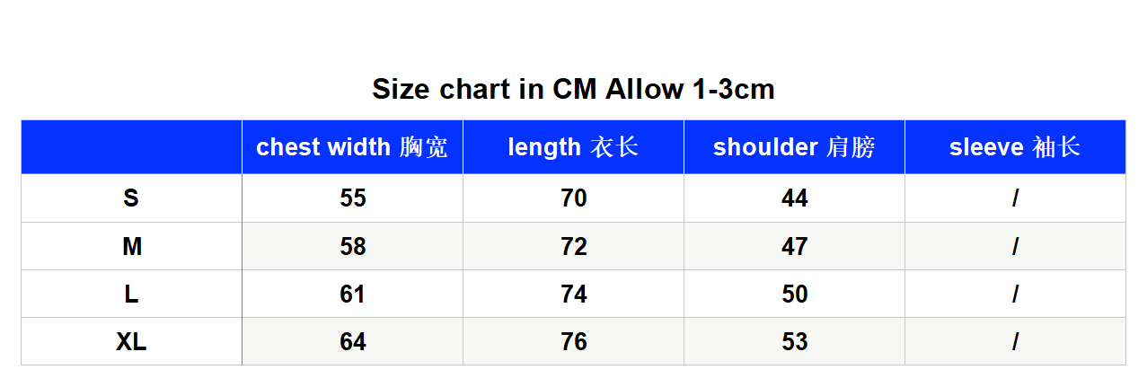
Task: Click the sleeve slash in XL row
Action: (1015, 341)
